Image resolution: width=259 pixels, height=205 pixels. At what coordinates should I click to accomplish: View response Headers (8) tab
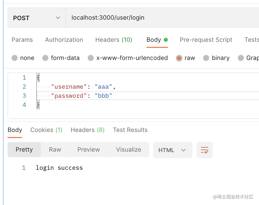(87, 130)
